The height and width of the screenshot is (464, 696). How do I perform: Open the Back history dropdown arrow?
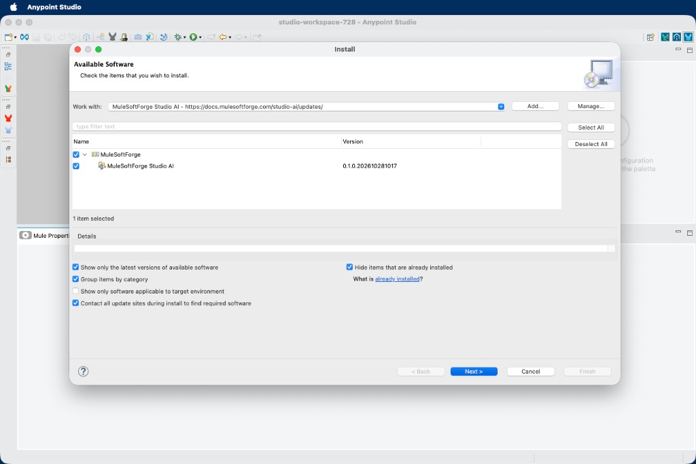[x=230, y=38]
